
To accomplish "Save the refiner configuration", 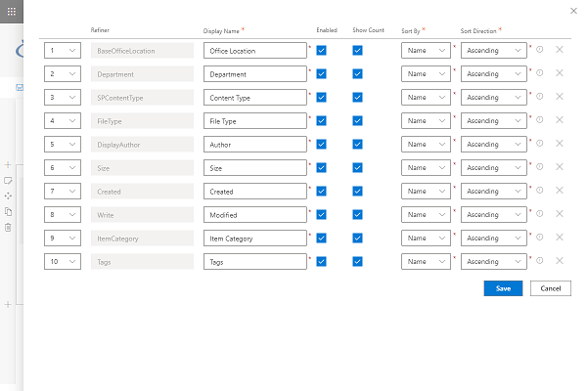I will [503, 288].
